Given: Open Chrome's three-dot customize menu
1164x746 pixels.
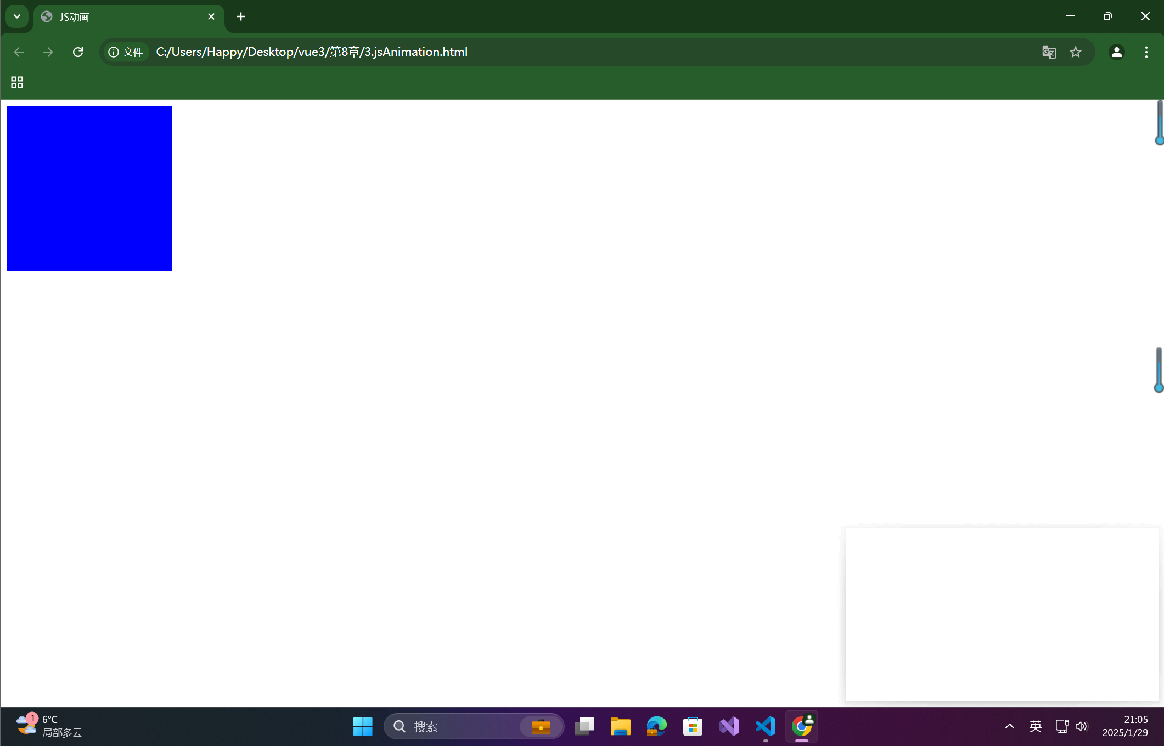Looking at the screenshot, I should [x=1146, y=52].
